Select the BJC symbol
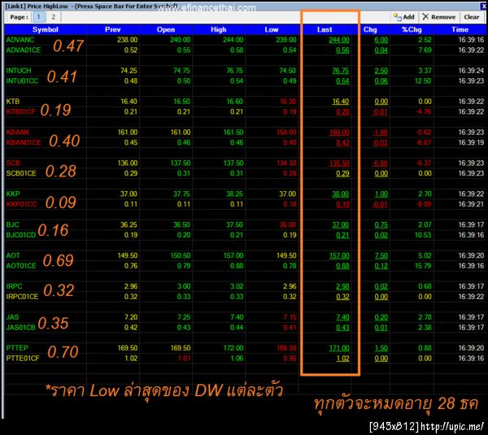488x435 pixels. click(13, 224)
